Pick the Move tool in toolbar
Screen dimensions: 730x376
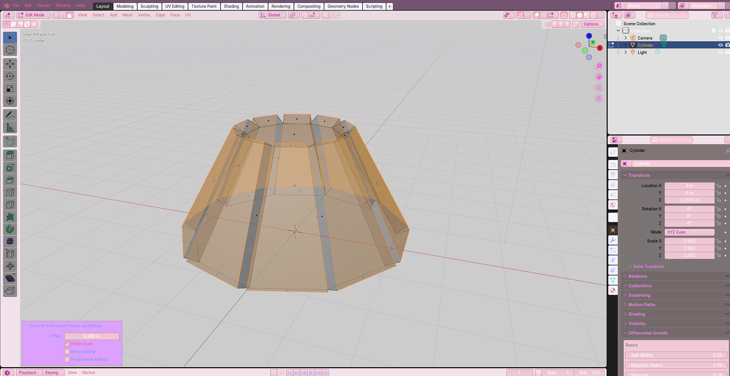pos(10,64)
